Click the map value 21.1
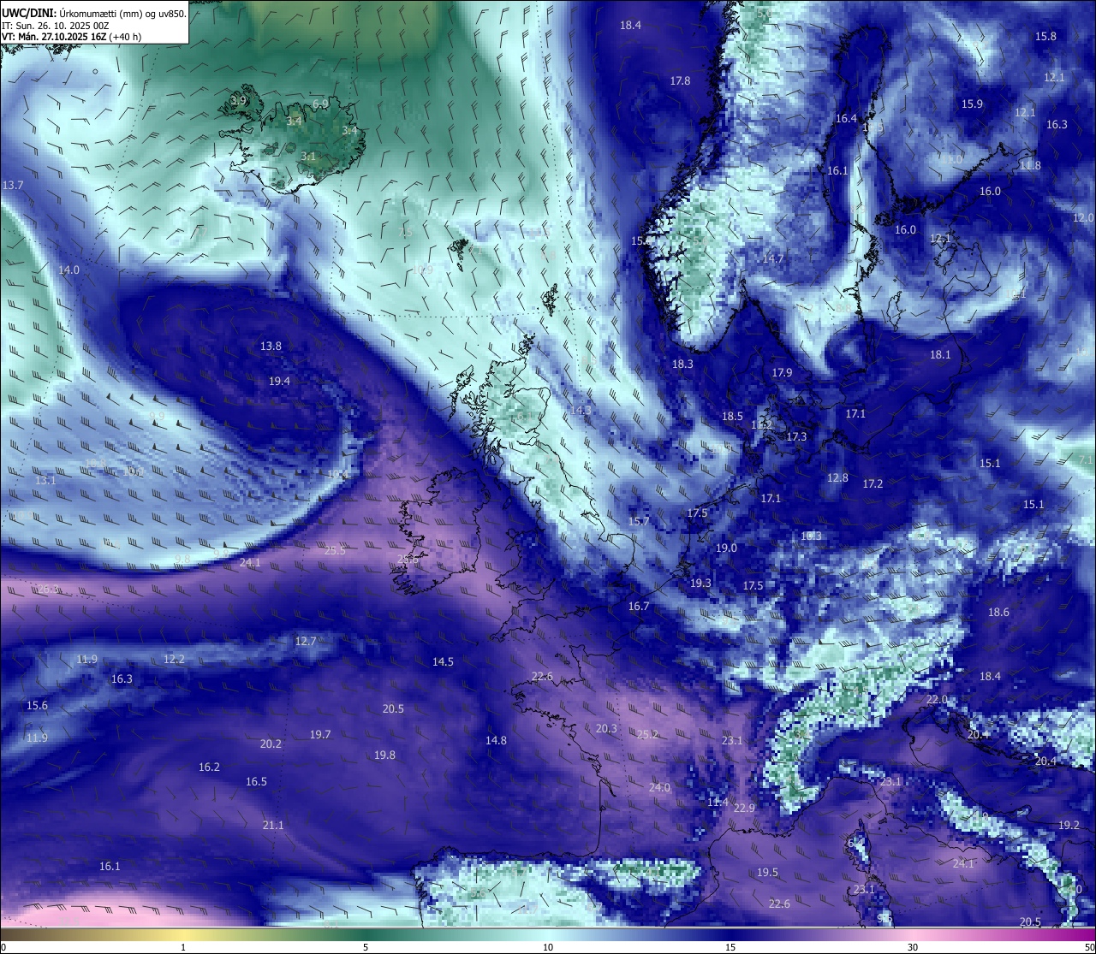 click(273, 825)
